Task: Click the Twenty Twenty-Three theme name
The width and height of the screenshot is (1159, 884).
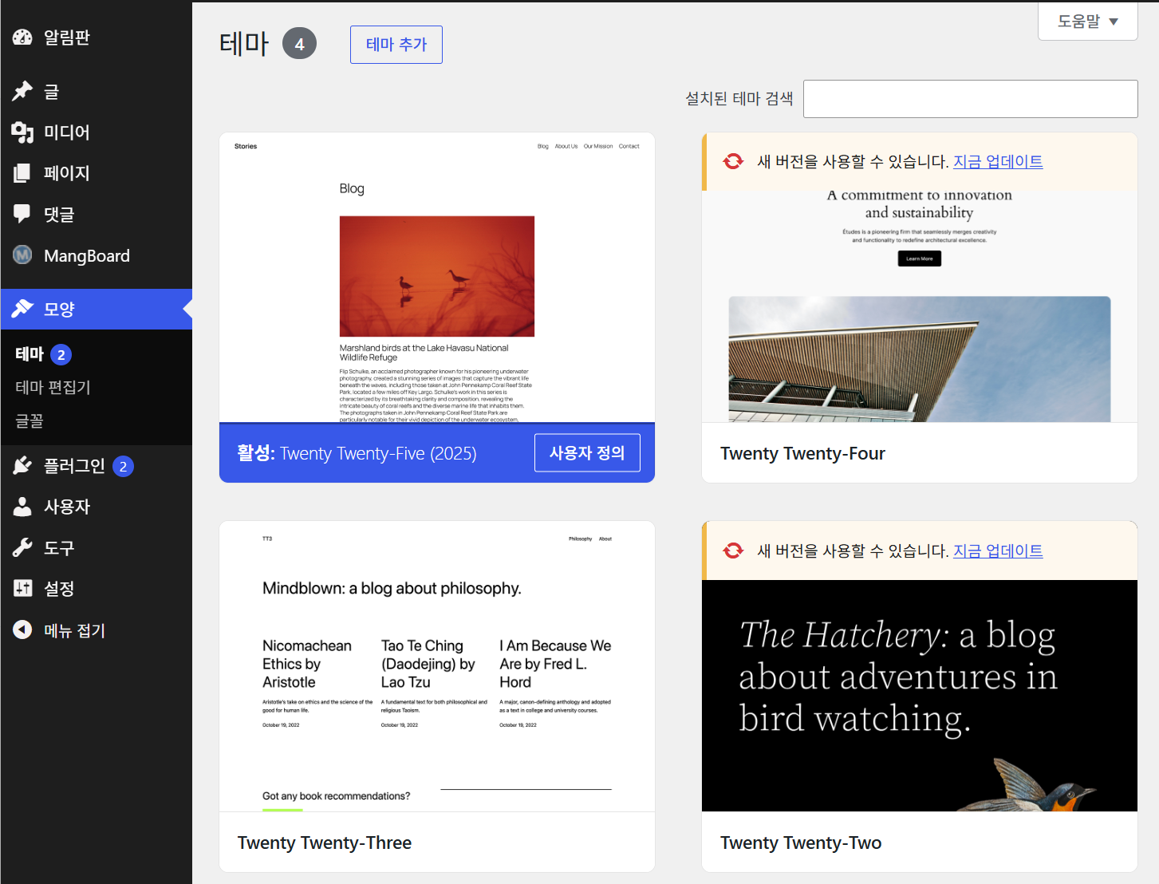Action: tap(325, 843)
